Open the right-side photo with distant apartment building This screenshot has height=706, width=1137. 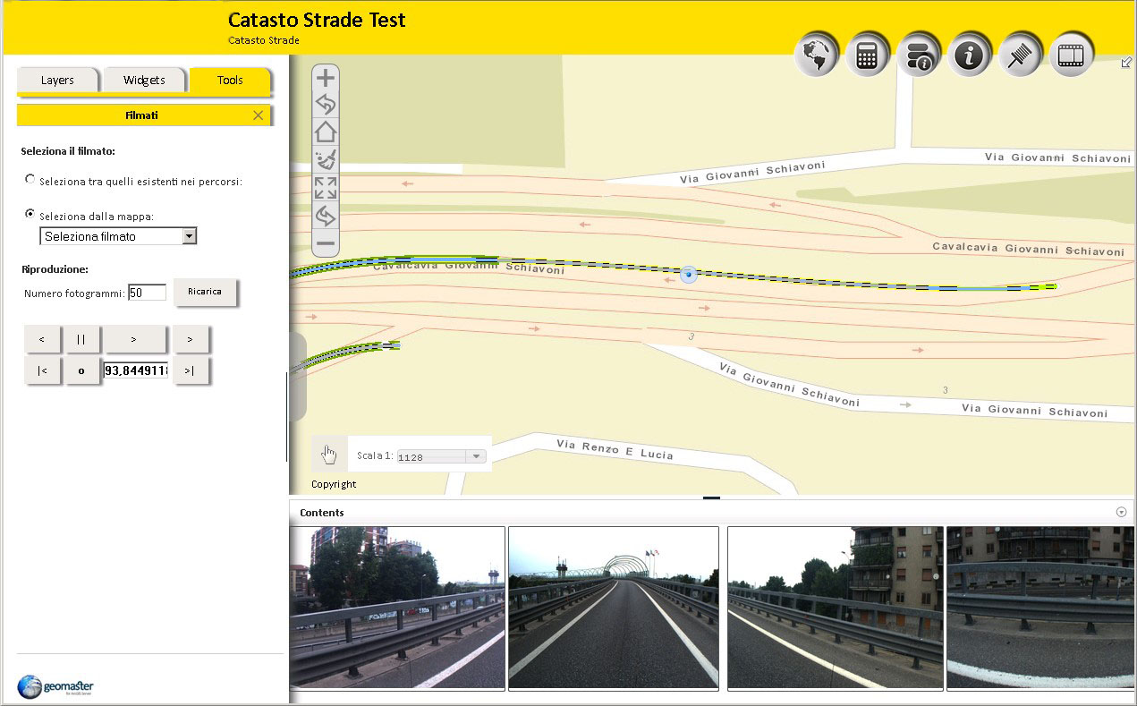coord(836,608)
